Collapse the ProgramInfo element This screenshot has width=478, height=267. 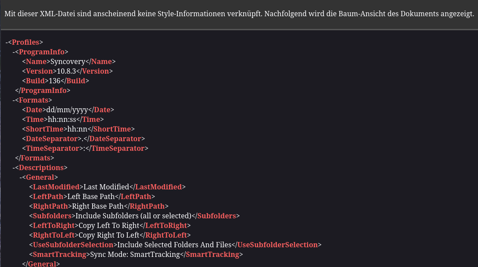[13, 52]
